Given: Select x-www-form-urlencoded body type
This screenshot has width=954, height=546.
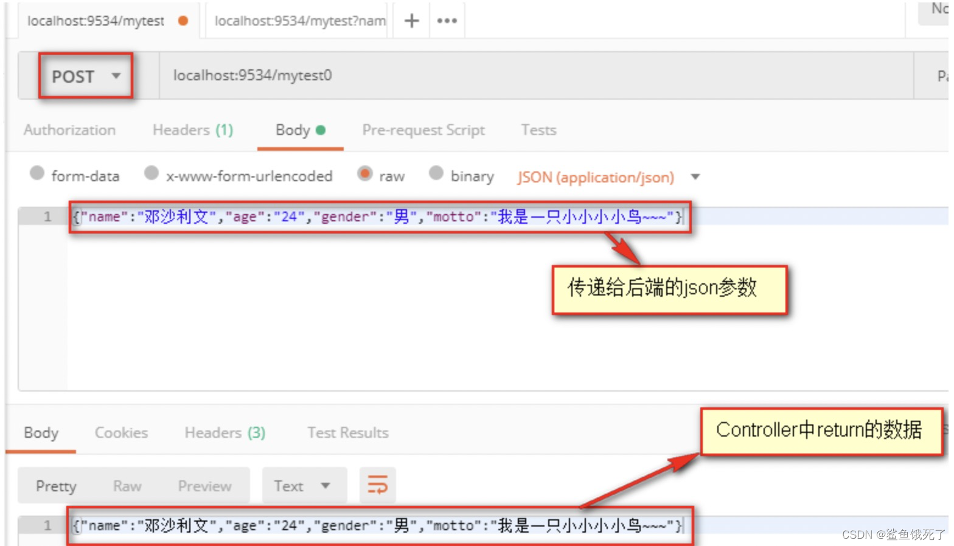Looking at the screenshot, I should [151, 174].
